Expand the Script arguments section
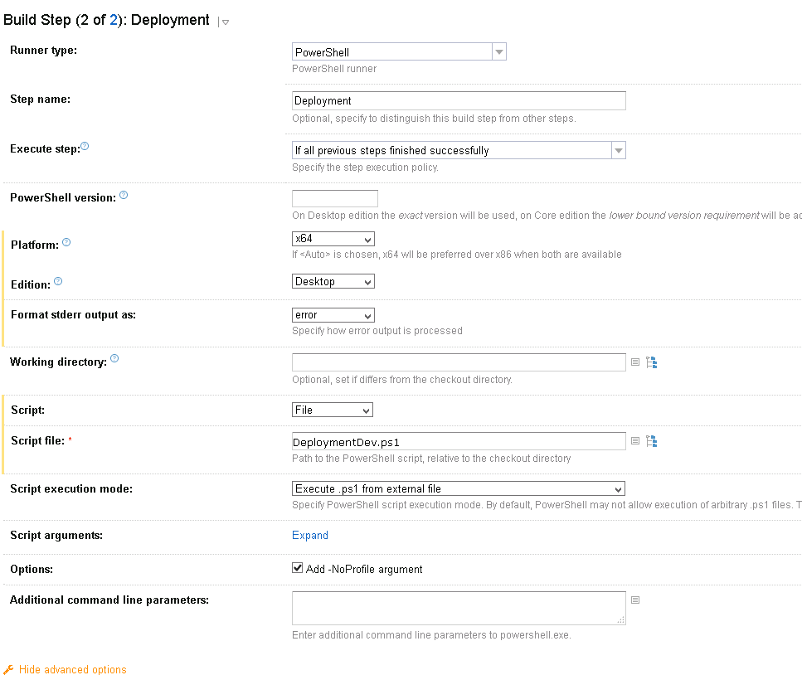802x675 pixels. pyautogui.click(x=310, y=536)
